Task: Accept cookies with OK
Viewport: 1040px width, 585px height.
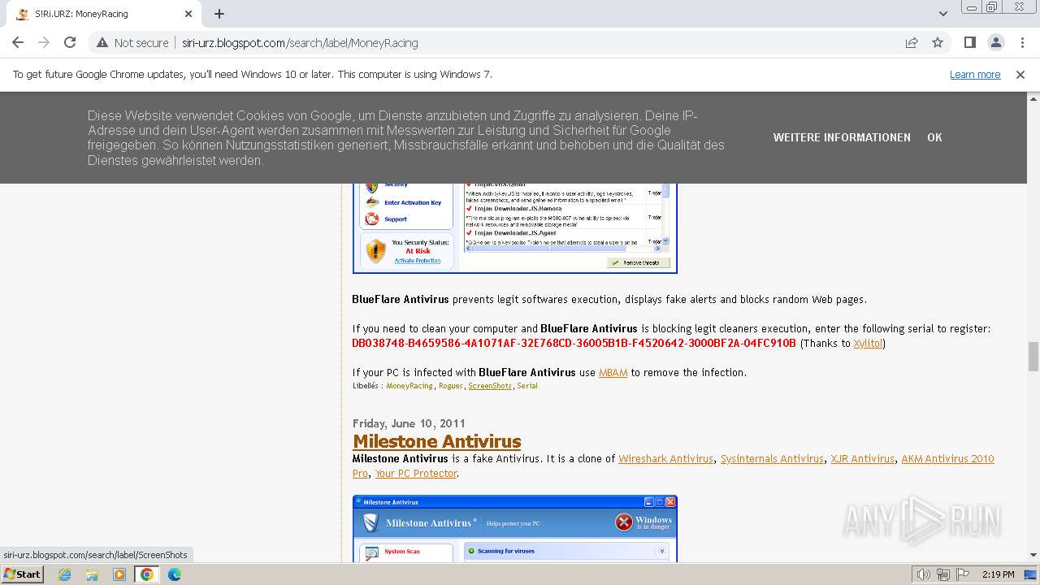Action: [x=934, y=138]
